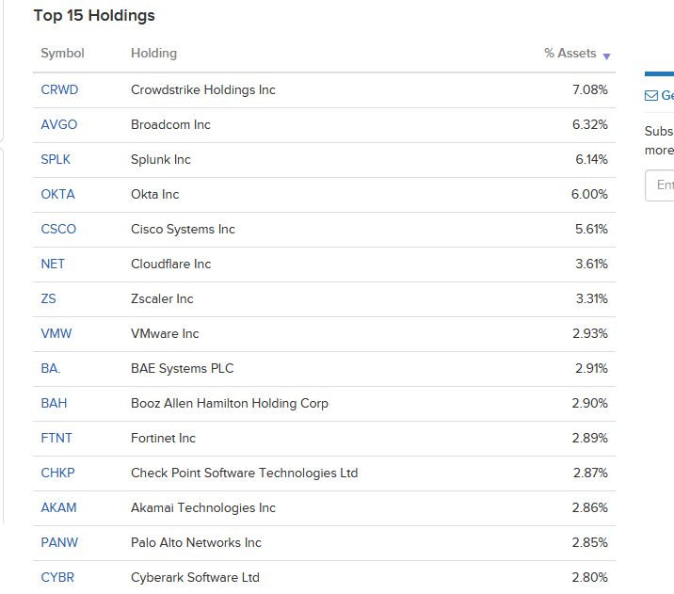
Task: Select Splunk Inc holding name
Action: tap(161, 159)
